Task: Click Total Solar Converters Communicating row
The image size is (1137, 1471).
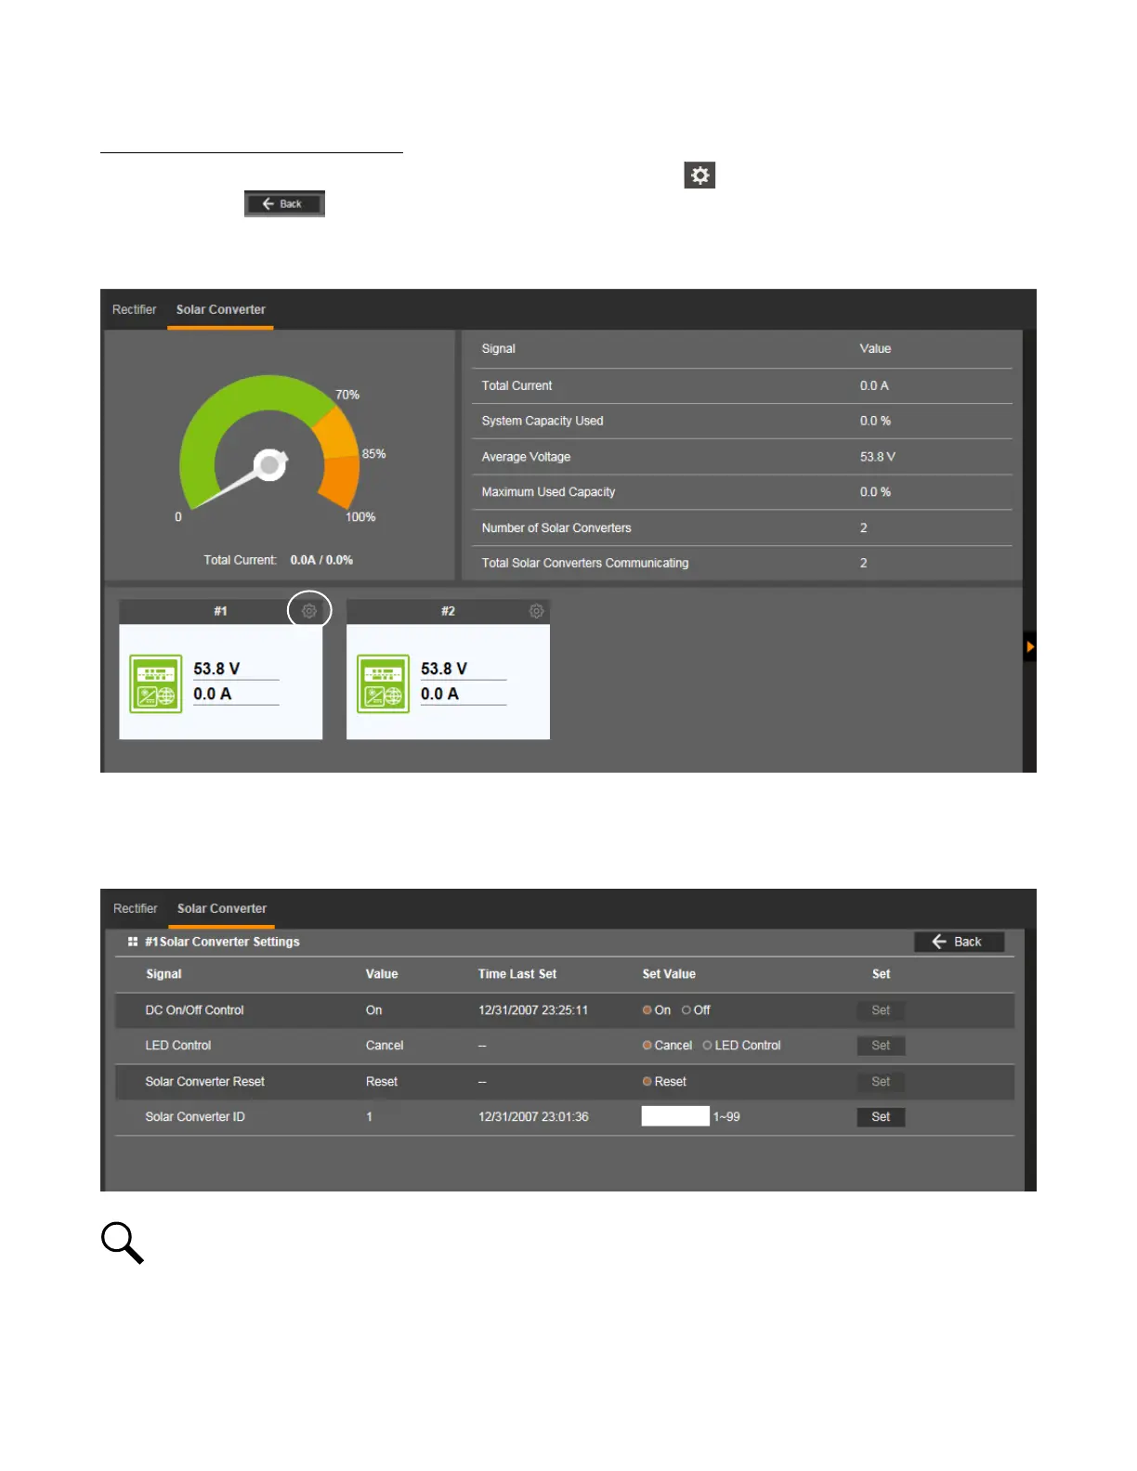Action: click(x=741, y=563)
